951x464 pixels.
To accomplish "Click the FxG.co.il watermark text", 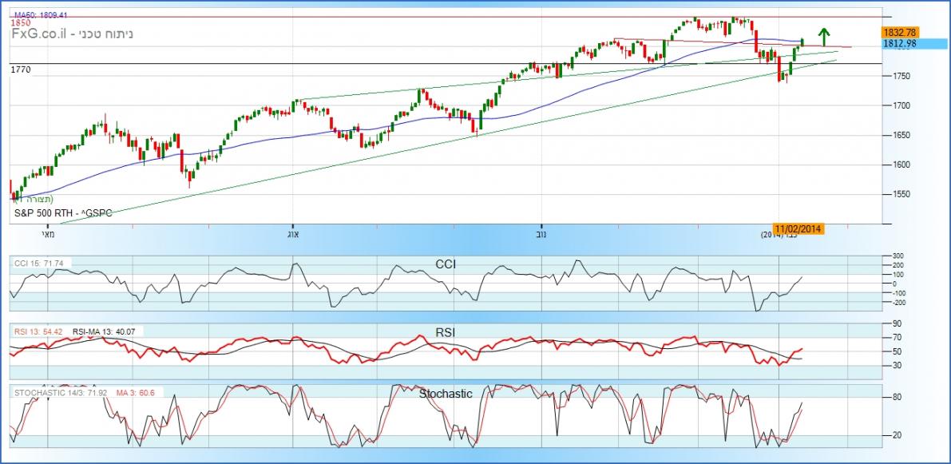I will click(38, 37).
